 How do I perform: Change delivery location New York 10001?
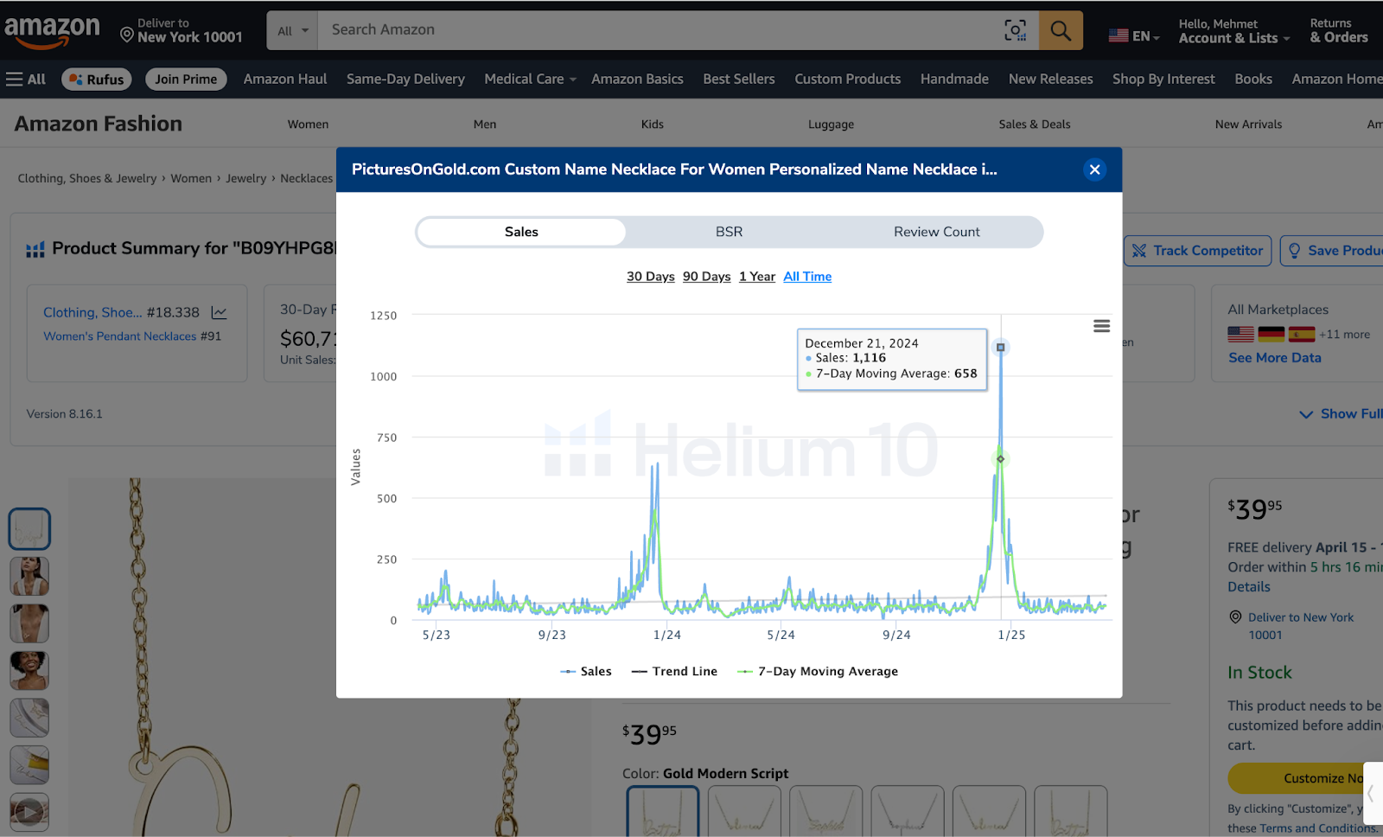click(x=182, y=31)
